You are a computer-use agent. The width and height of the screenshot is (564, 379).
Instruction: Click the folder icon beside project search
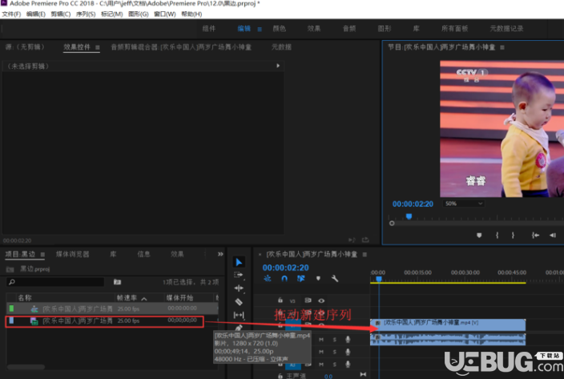[x=117, y=282]
